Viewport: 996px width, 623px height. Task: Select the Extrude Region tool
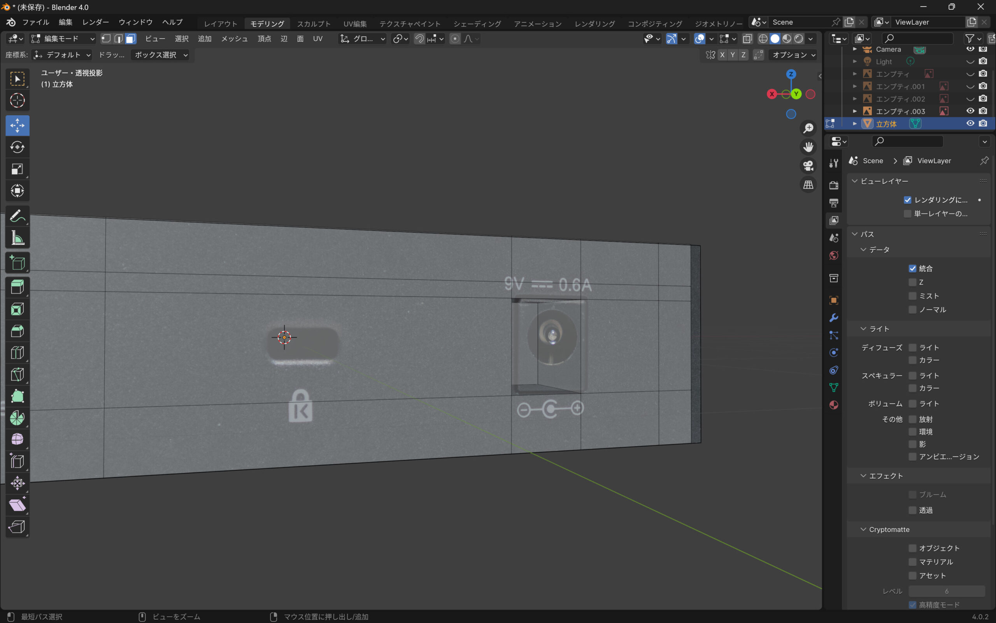point(17,287)
